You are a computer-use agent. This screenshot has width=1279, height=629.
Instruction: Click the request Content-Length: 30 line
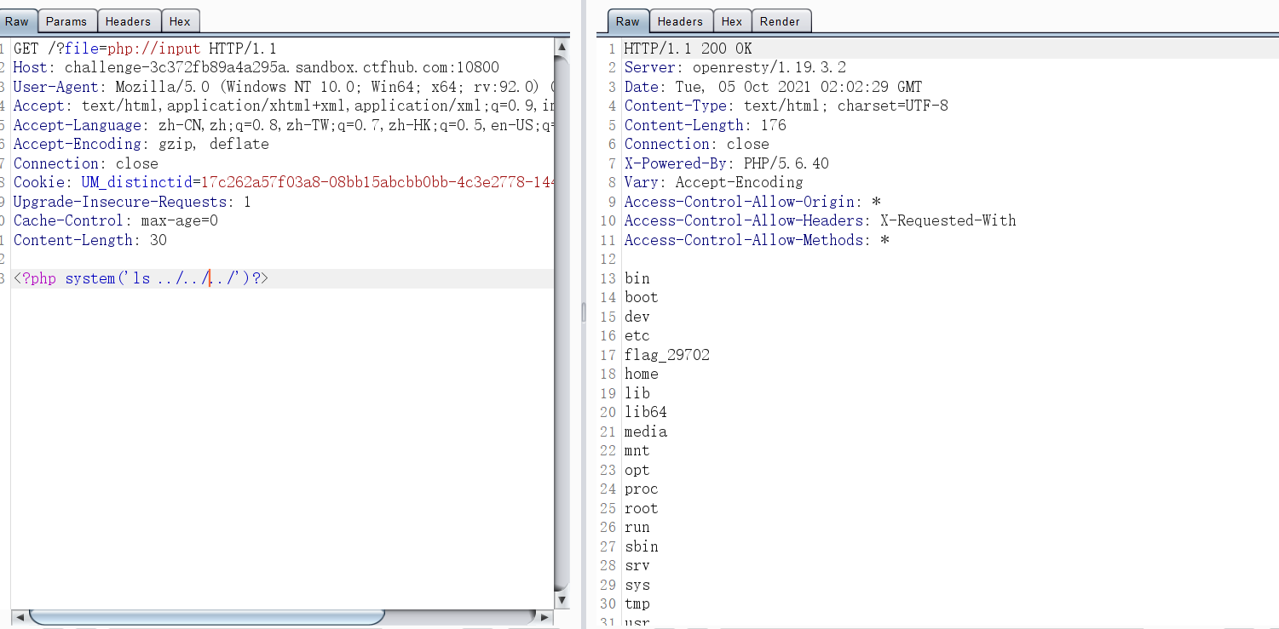point(90,240)
